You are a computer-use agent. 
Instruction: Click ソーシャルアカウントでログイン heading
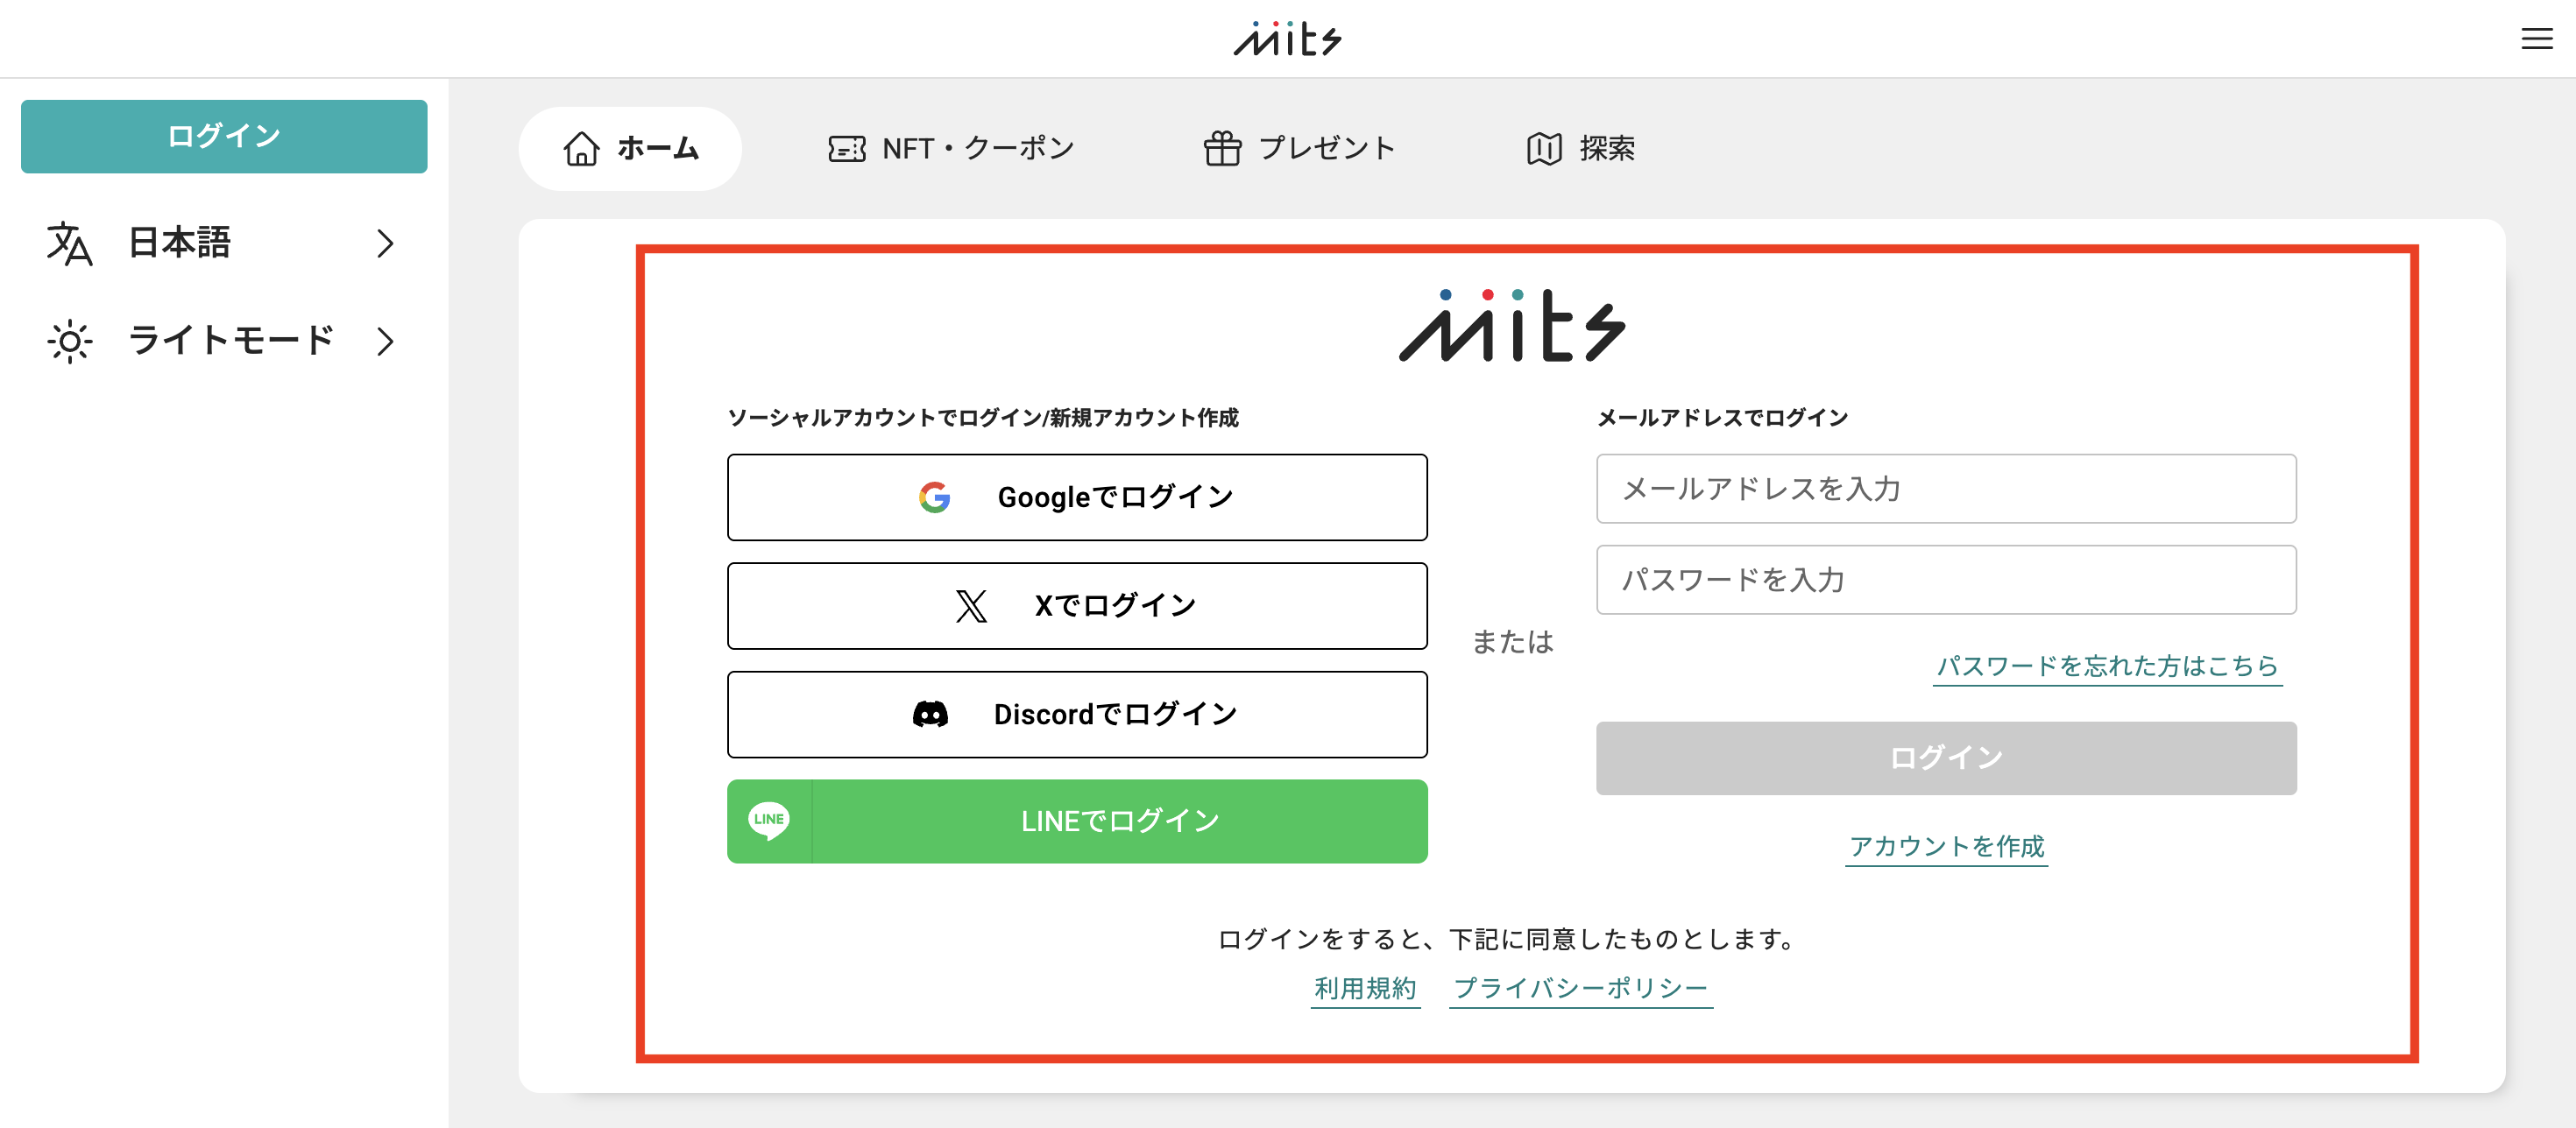(x=983, y=418)
